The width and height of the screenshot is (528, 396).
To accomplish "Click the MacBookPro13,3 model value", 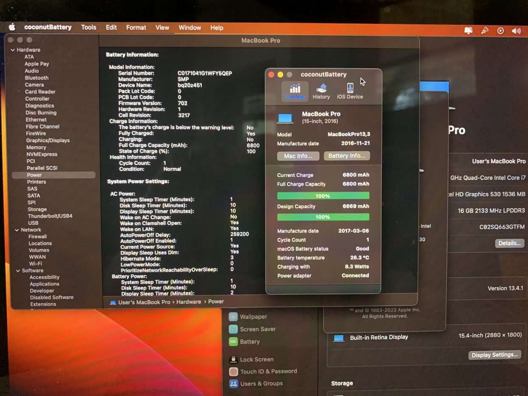I will tap(349, 134).
